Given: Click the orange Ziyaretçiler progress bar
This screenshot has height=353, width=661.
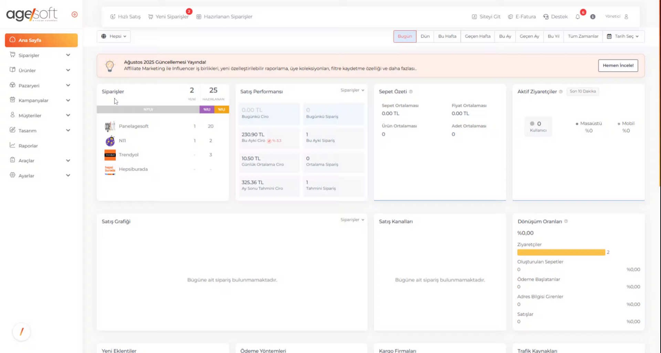Looking at the screenshot, I should click(561, 253).
